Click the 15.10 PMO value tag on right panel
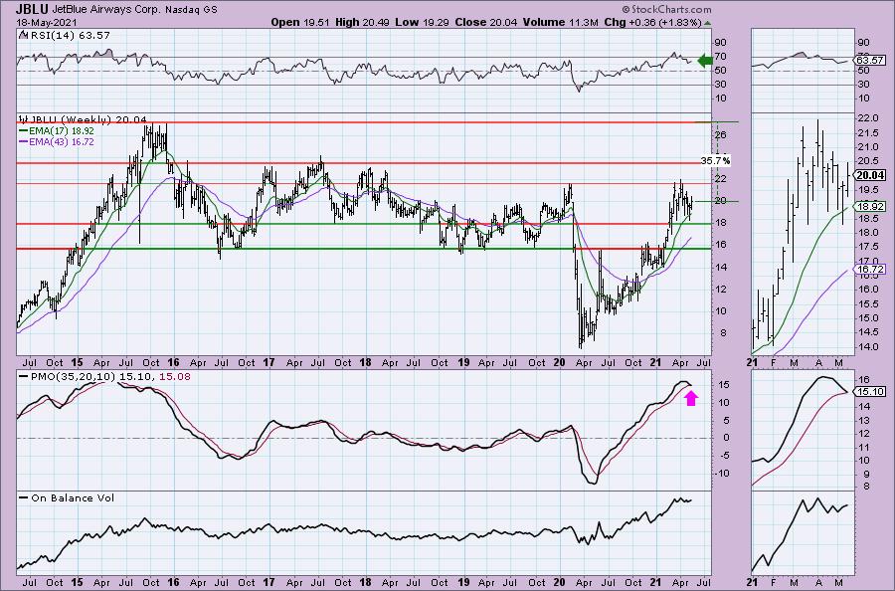This screenshot has width=895, height=591. [x=870, y=392]
